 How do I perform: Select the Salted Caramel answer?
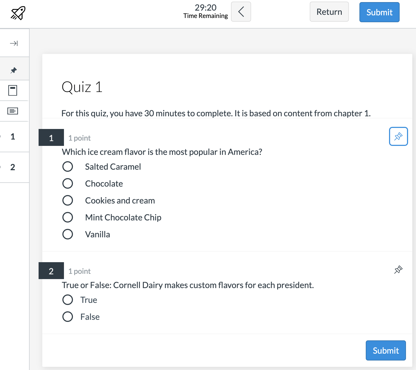coord(68,166)
